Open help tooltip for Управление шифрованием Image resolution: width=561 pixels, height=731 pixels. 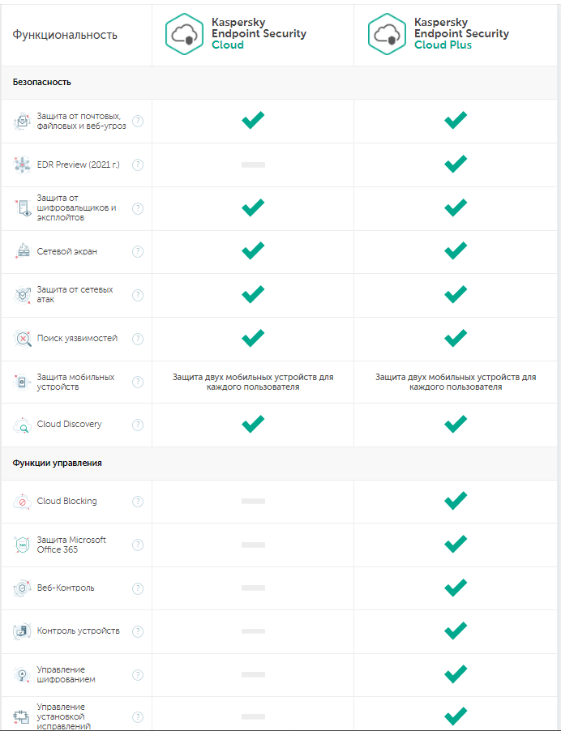(x=138, y=675)
